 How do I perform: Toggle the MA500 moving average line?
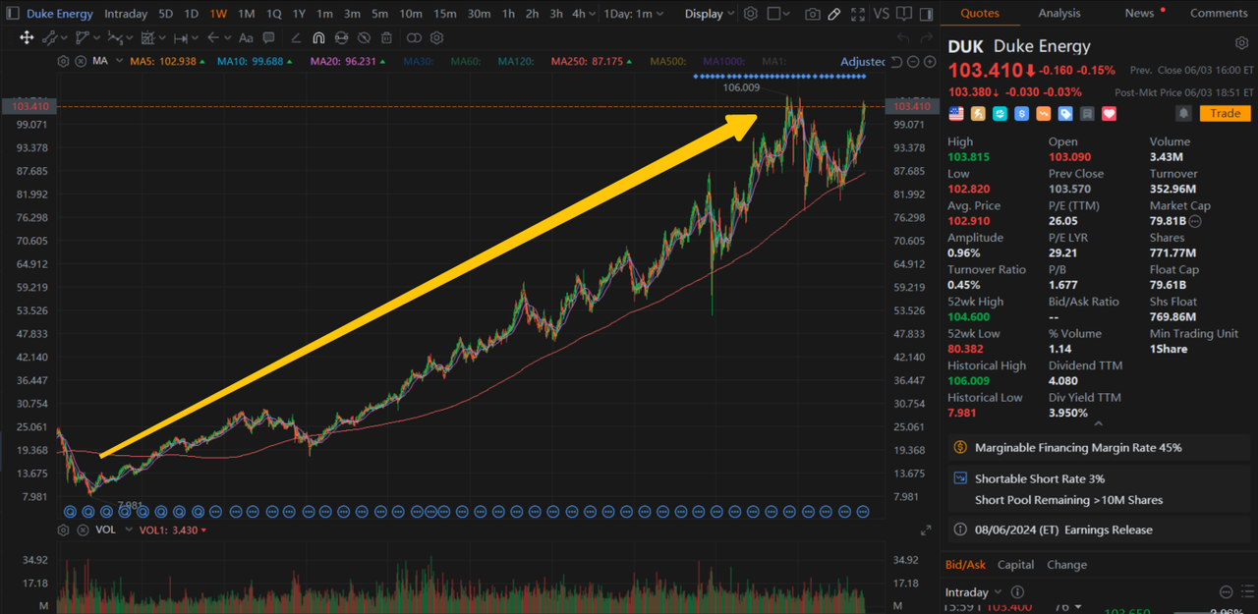pos(666,61)
